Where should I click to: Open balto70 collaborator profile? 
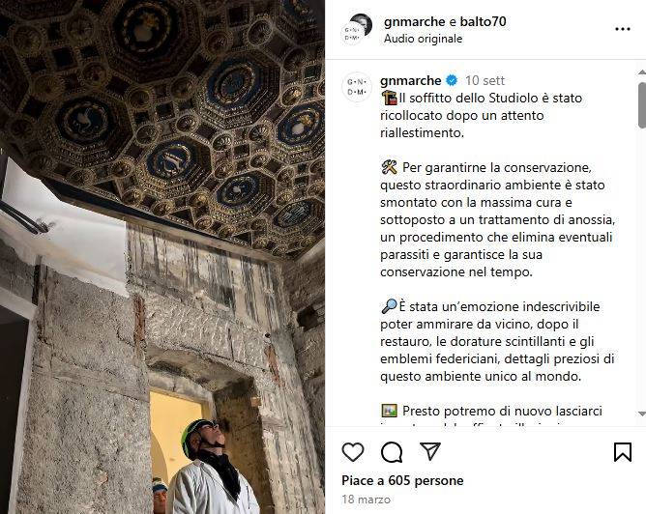483,21
